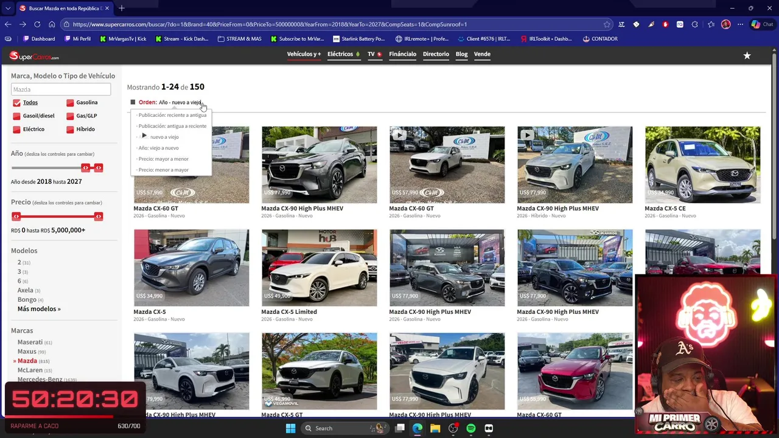This screenshot has width=779, height=438.
Task: Click taskbar Search box
Action: (344, 428)
